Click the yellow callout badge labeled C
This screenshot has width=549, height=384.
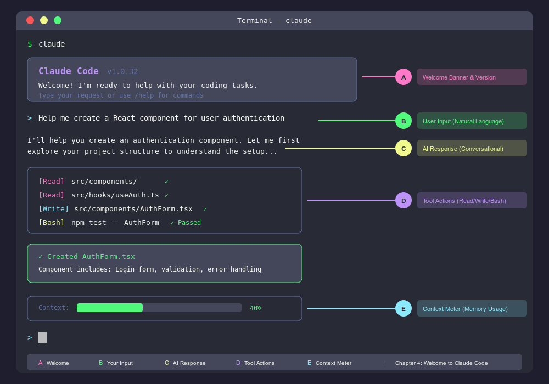(404, 148)
